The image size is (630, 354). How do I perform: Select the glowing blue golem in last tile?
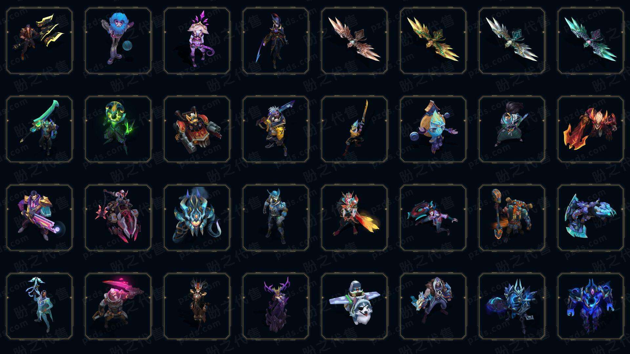point(591,306)
